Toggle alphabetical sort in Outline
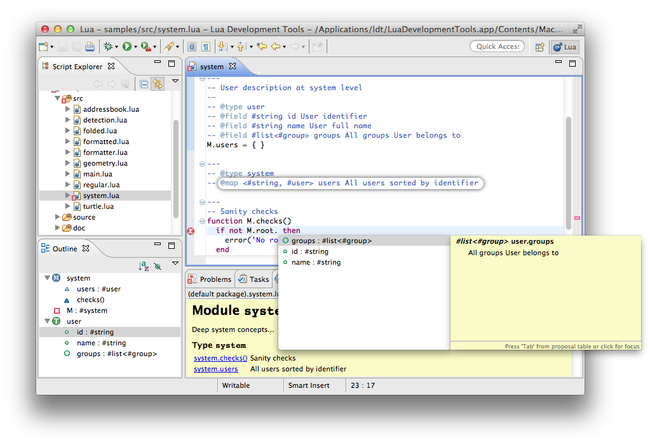650x445 pixels. click(144, 266)
